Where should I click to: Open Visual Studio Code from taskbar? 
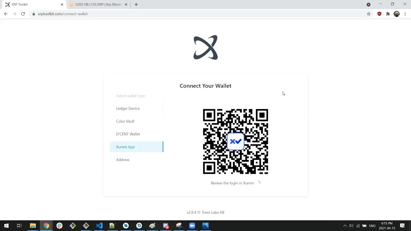click(x=99, y=226)
